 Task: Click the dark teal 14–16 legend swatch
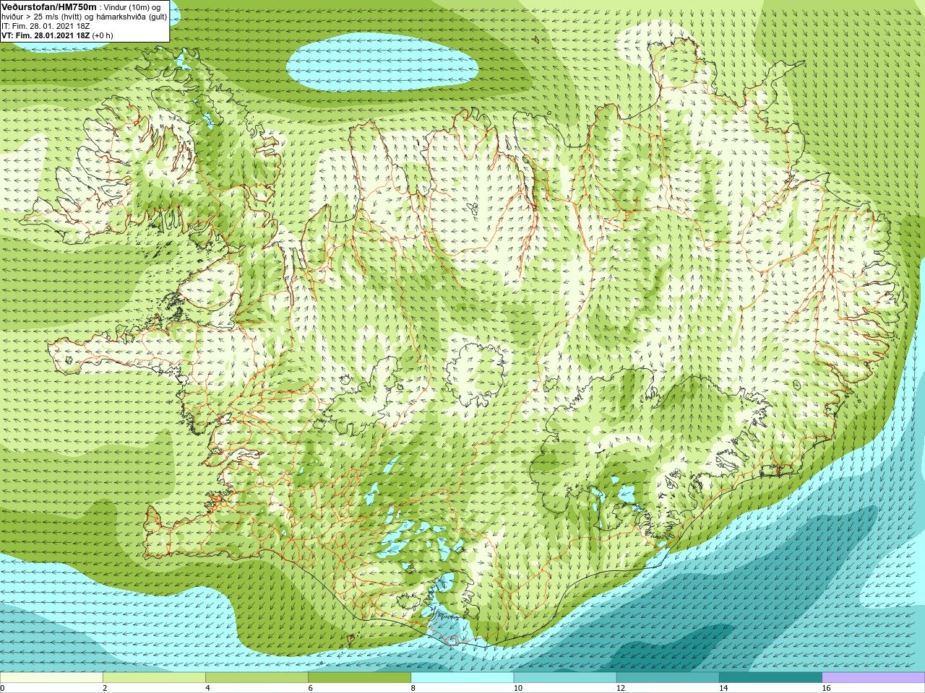770,678
